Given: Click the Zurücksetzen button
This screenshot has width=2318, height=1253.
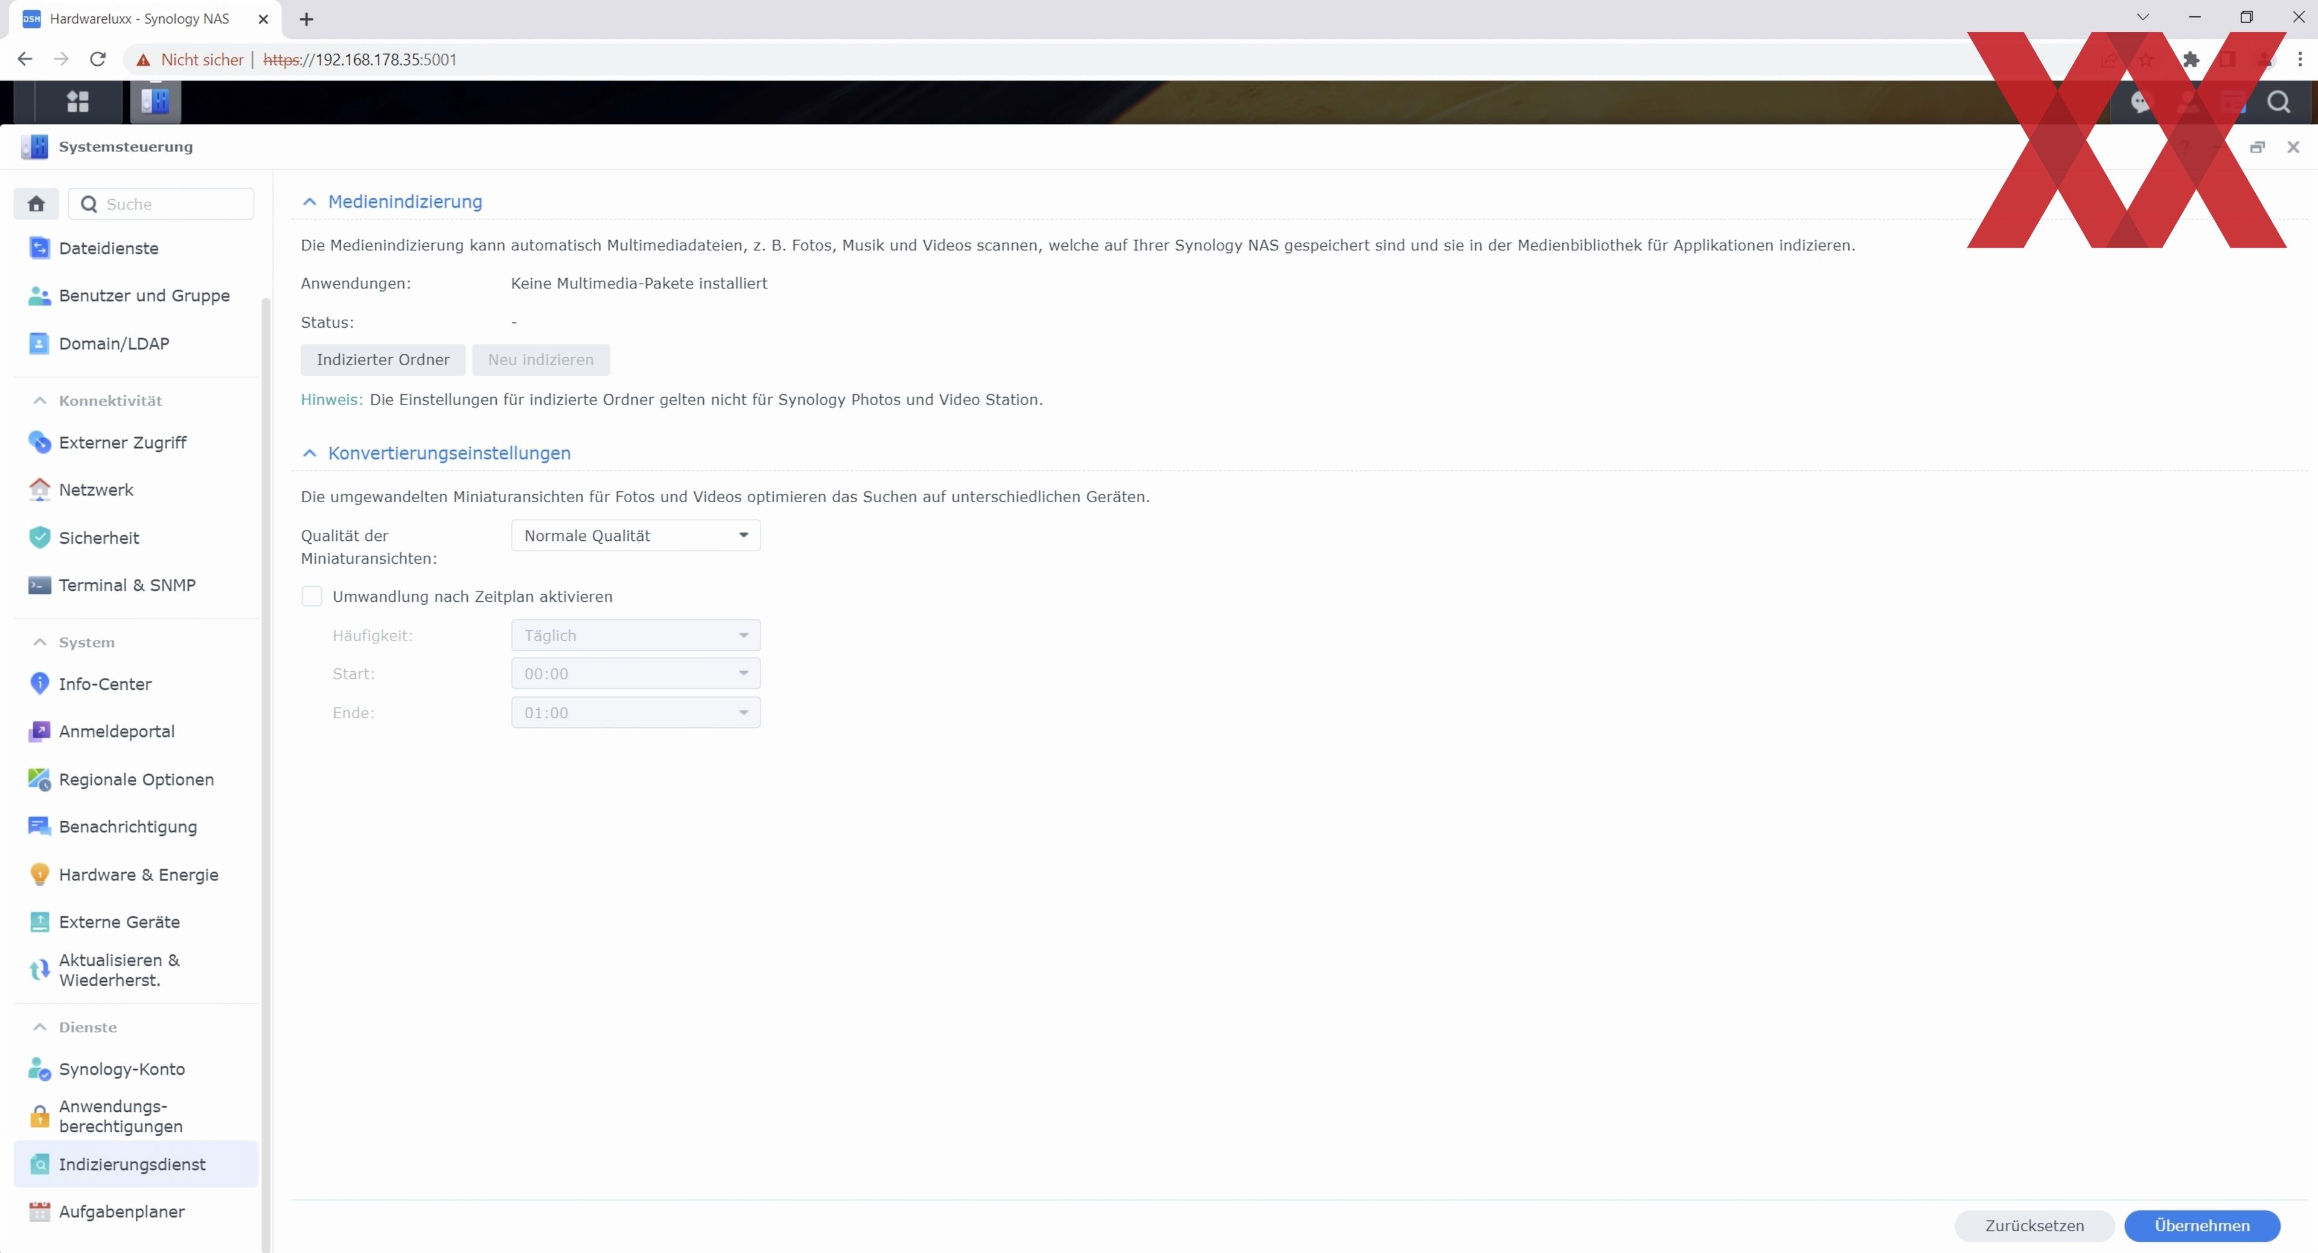Looking at the screenshot, I should [2034, 1225].
